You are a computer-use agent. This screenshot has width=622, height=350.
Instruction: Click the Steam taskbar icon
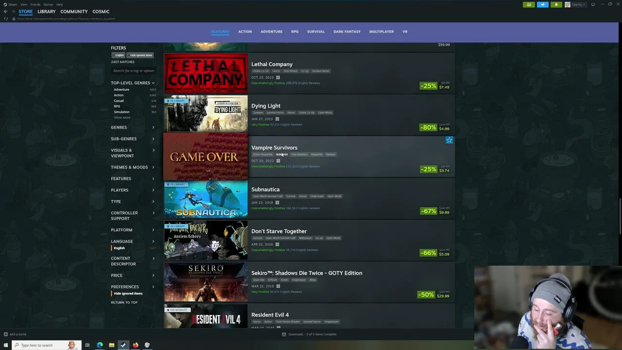[123, 345]
